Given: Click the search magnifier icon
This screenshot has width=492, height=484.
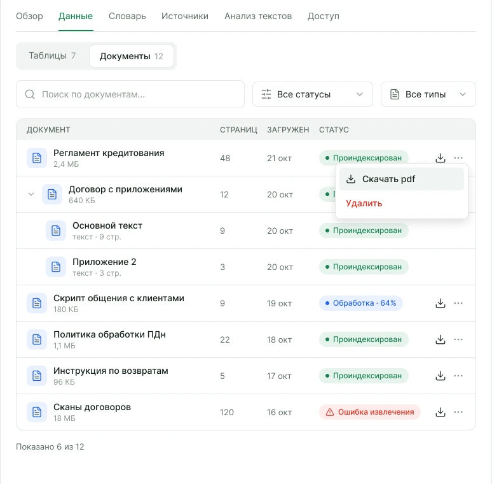Looking at the screenshot, I should click(30, 94).
